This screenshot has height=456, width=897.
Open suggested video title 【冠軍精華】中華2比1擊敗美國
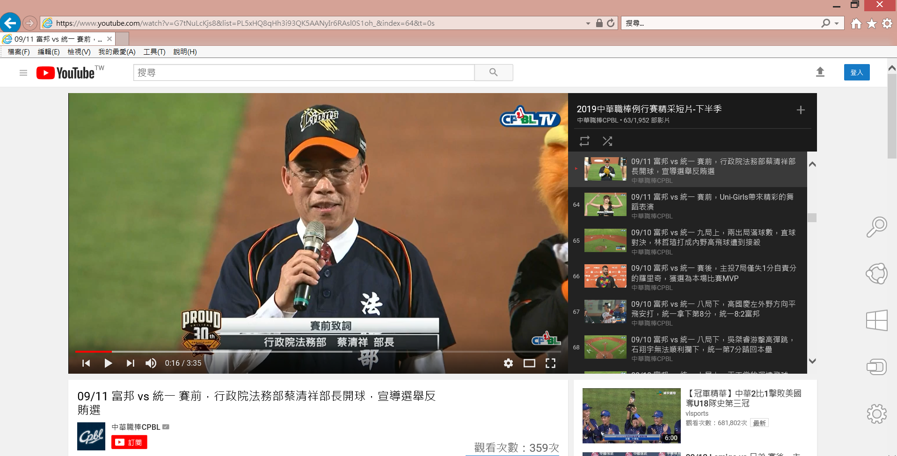point(744,398)
